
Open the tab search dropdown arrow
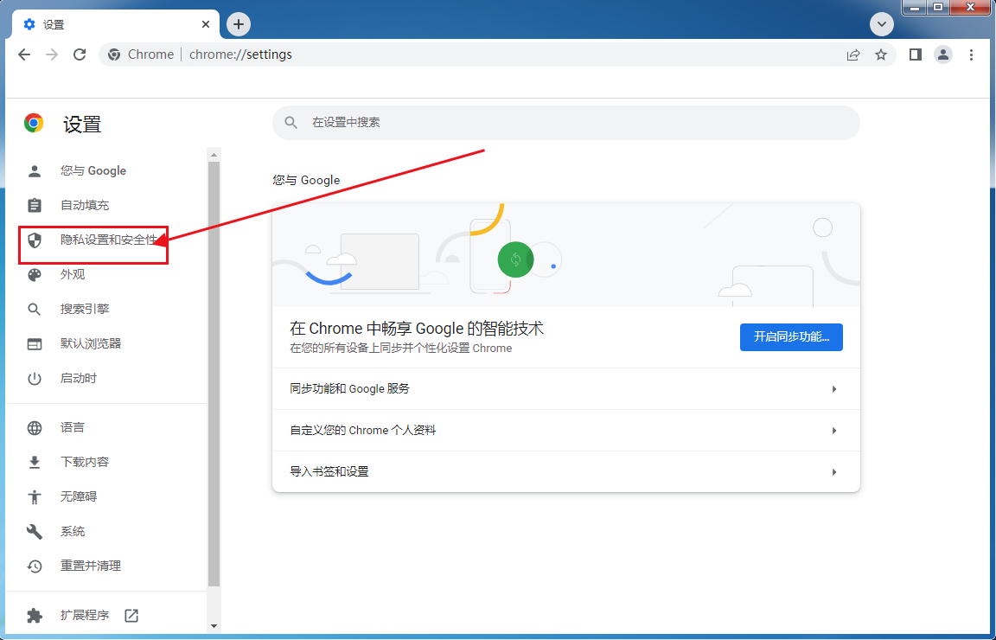click(882, 24)
